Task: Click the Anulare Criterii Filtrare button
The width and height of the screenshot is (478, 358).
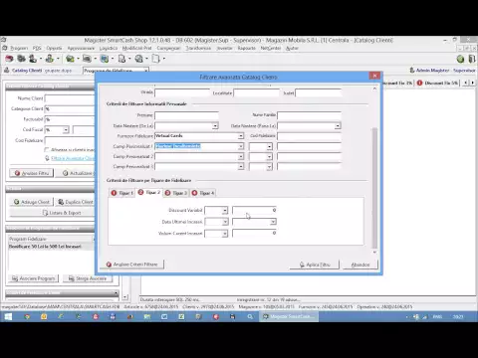Action: coord(132,265)
